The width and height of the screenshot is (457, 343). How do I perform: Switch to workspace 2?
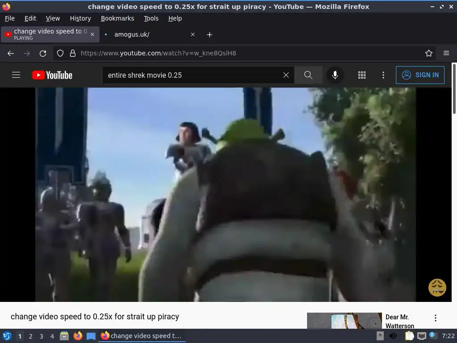point(31,336)
